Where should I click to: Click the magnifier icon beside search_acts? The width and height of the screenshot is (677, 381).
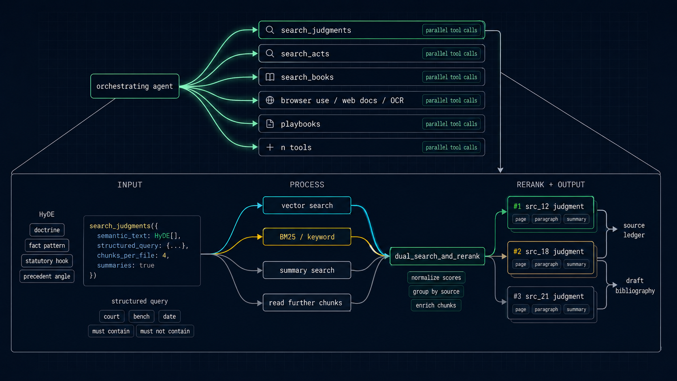click(270, 53)
